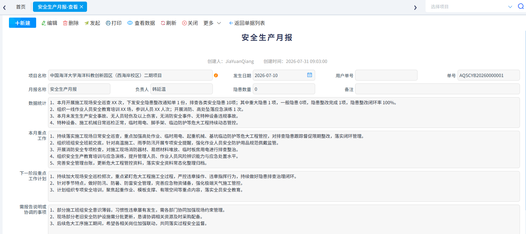Click the 查看数据 eye icon

tap(130, 23)
